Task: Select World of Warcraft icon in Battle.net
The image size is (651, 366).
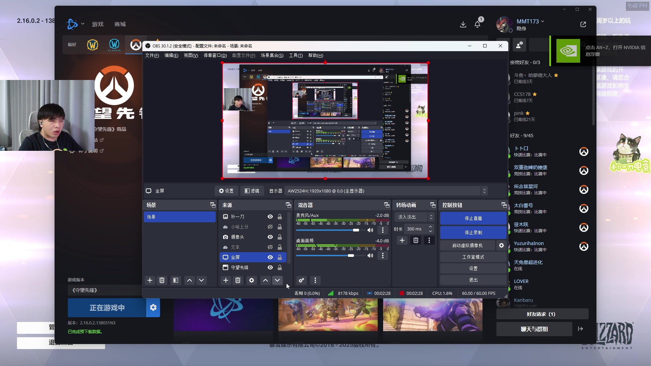Action: (93, 45)
